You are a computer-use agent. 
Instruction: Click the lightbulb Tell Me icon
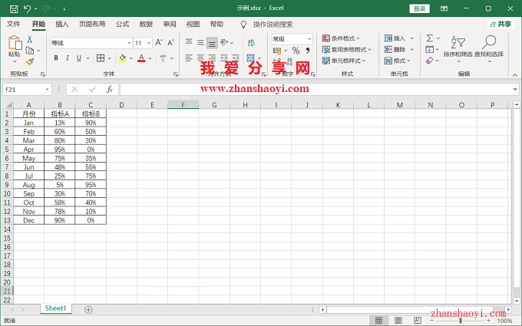tap(243, 25)
